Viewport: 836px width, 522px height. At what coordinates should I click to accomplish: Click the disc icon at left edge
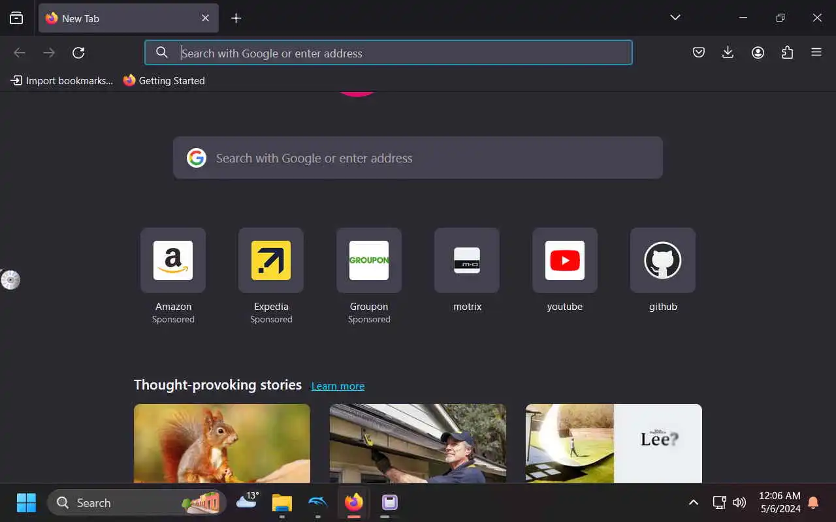10,280
